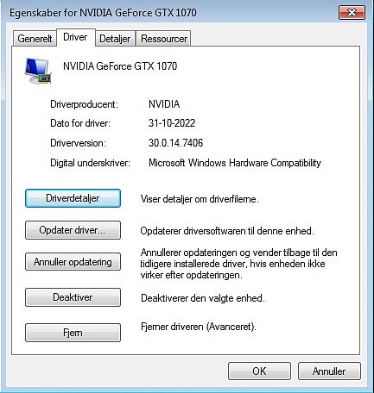Click the Microsoft Windows Hardware Compatibility signer text
374x393 pixels.
click(x=235, y=163)
